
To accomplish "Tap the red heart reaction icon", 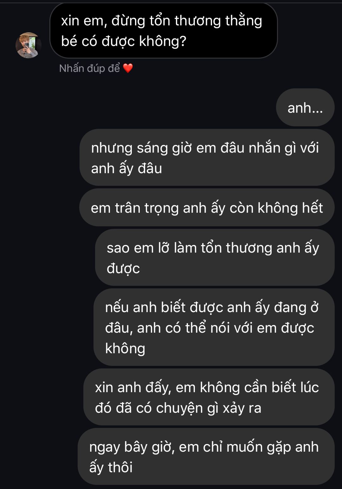I will (x=128, y=68).
